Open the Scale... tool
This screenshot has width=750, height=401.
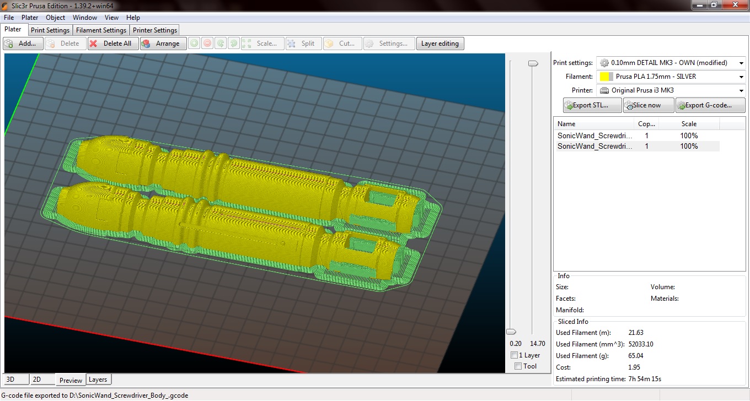262,44
